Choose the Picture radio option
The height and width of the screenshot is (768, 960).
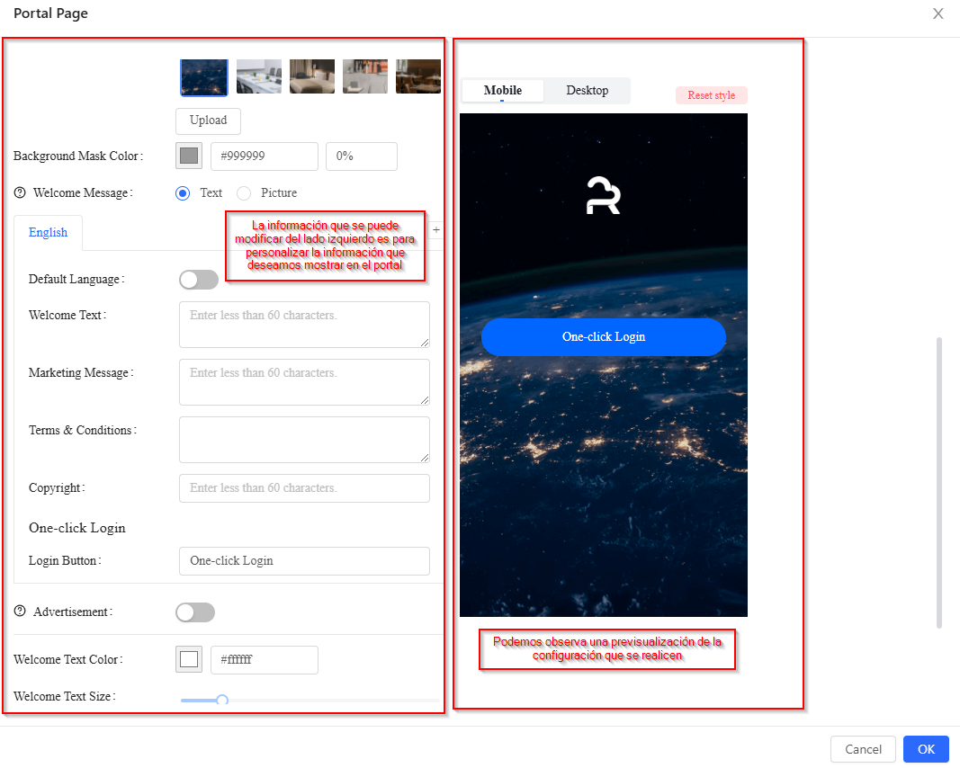[244, 192]
